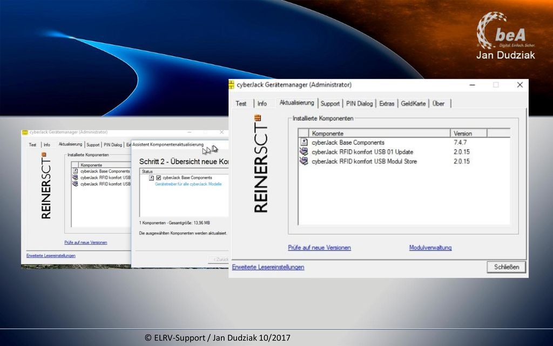Open the Support tab in the smaller Gerätemanager window
This screenshot has height=346, width=553.
93,145
